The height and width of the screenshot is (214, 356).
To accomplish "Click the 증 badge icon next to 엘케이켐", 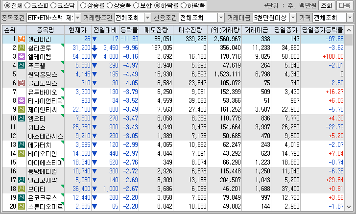I will tap(22, 56).
